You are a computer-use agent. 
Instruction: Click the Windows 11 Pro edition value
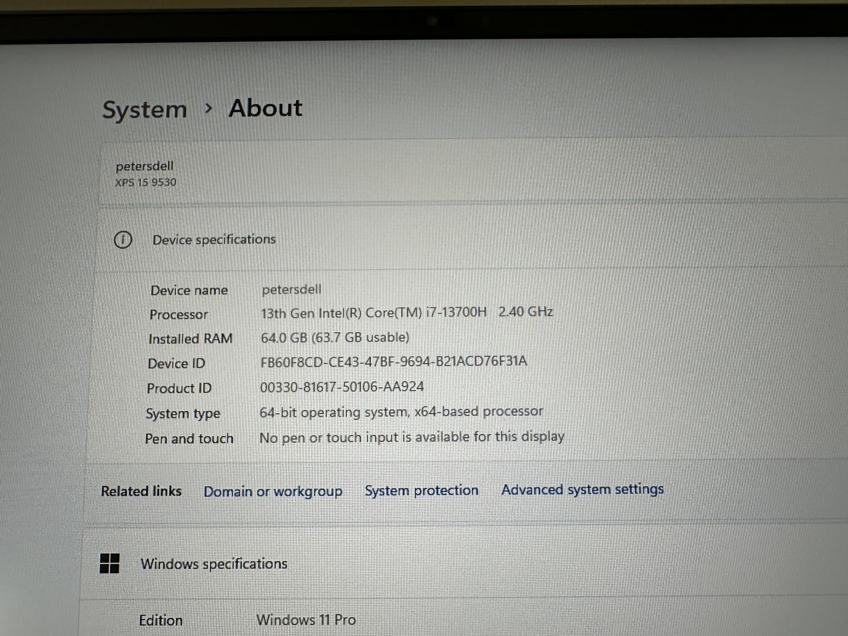pos(306,620)
